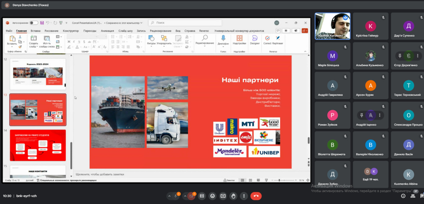The height and width of the screenshot is (204, 424).
Task: Pin Єгор Дерев'янко's tile
Action: click(400, 56)
